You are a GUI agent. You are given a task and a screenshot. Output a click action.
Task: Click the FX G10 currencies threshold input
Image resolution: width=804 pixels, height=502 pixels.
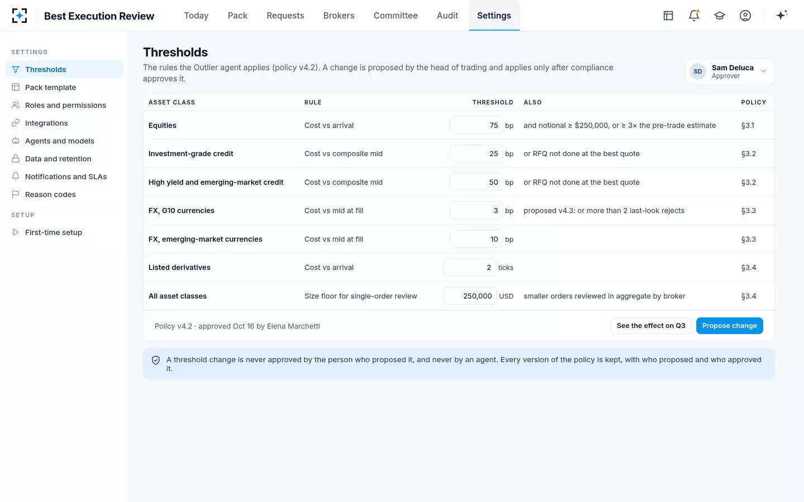pyautogui.click(x=476, y=211)
